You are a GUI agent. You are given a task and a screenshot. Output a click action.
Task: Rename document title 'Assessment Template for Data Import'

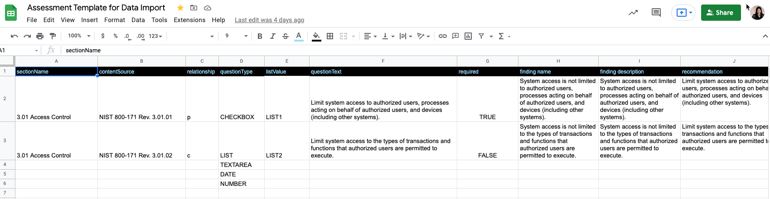(x=96, y=8)
